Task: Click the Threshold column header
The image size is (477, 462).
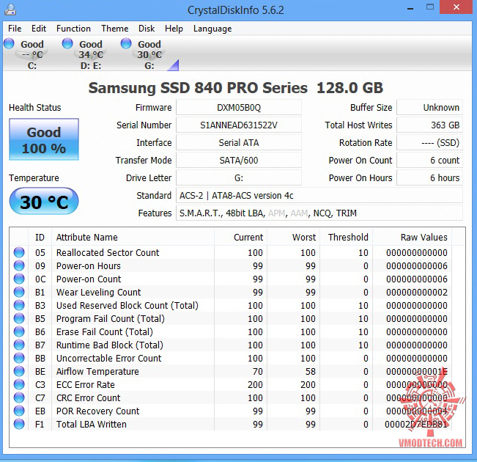Action: point(347,238)
